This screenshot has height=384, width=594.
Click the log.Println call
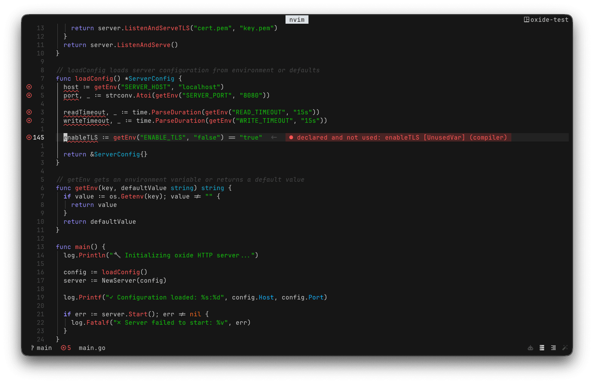pyautogui.click(x=85, y=255)
